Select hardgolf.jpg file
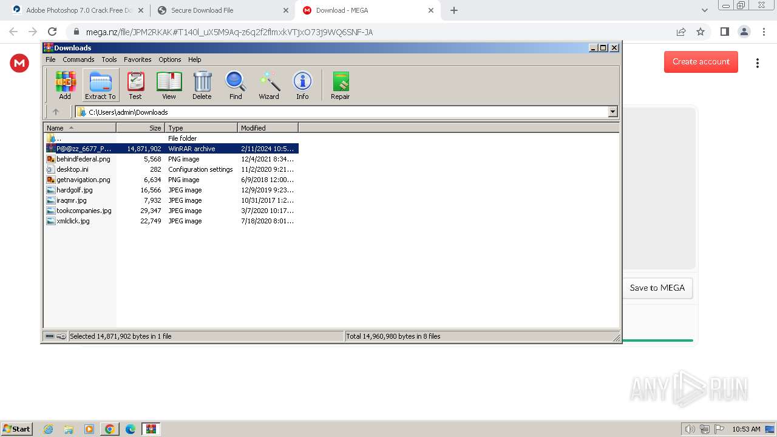777x437 pixels. click(171, 190)
